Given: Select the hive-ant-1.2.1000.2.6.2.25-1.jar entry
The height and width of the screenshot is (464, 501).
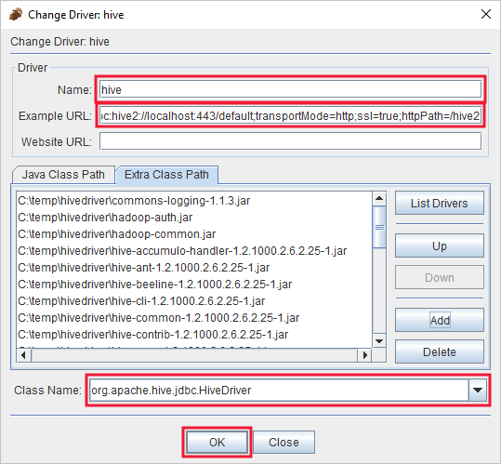Looking at the screenshot, I should [x=194, y=268].
